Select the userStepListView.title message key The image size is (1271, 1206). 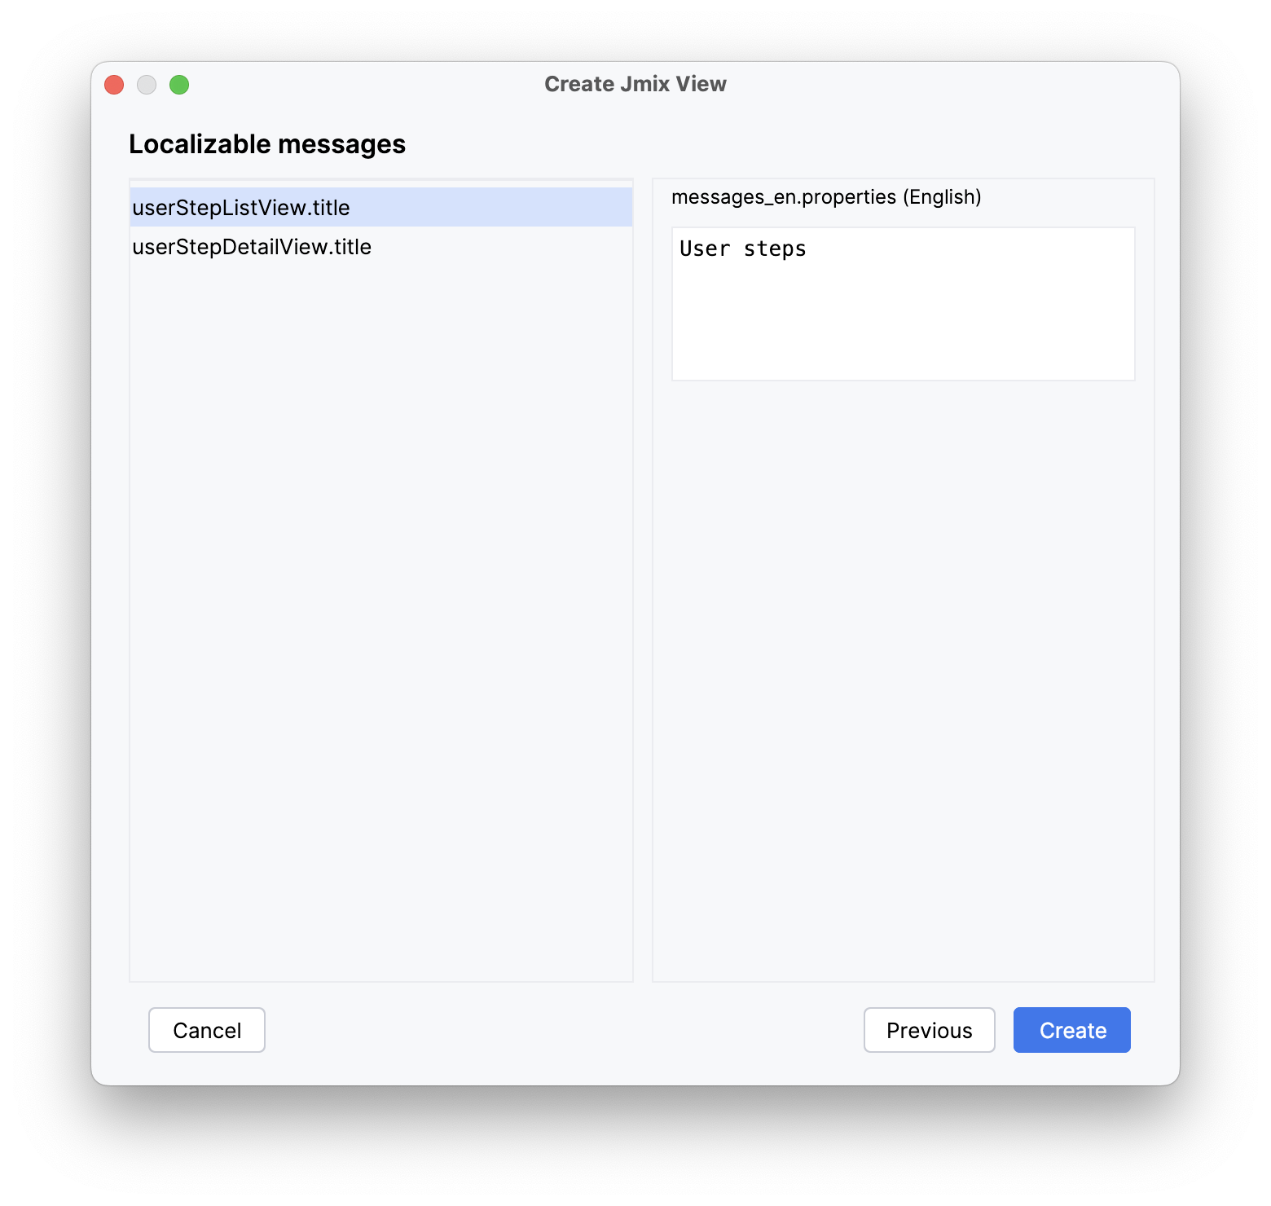coord(241,208)
